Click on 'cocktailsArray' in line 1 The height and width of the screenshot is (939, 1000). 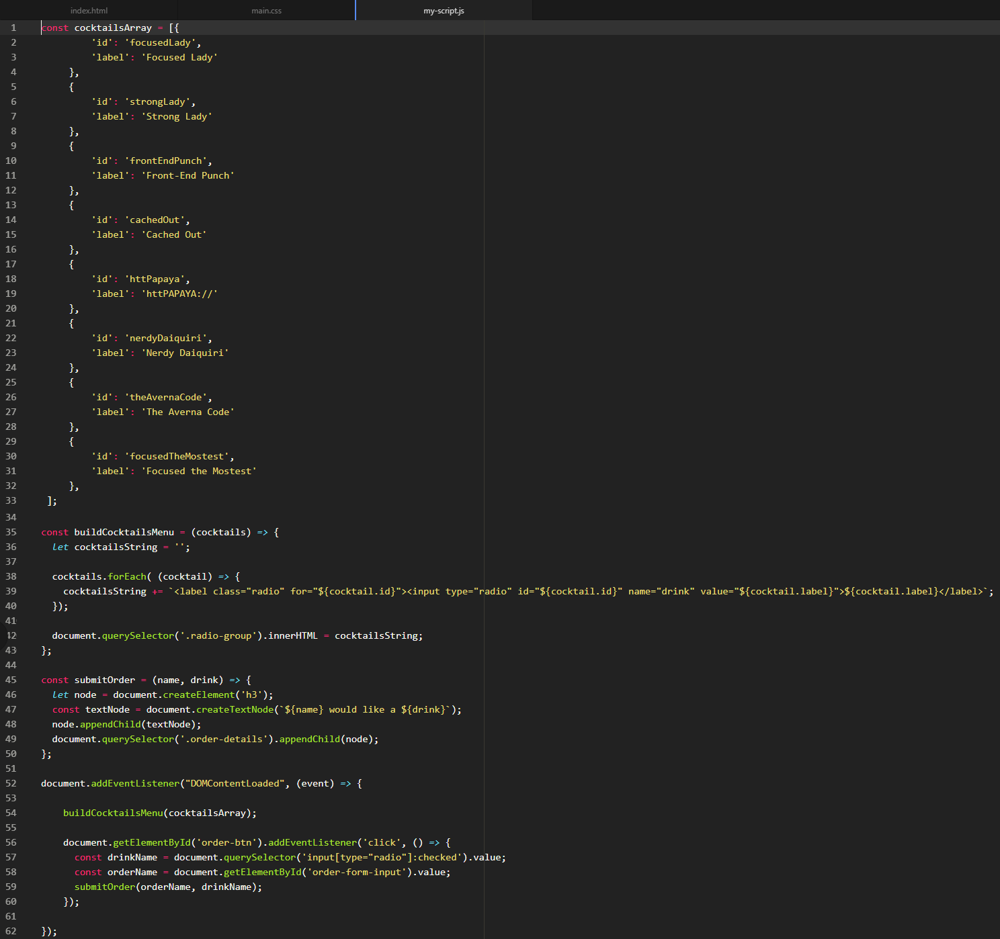pyautogui.click(x=113, y=28)
